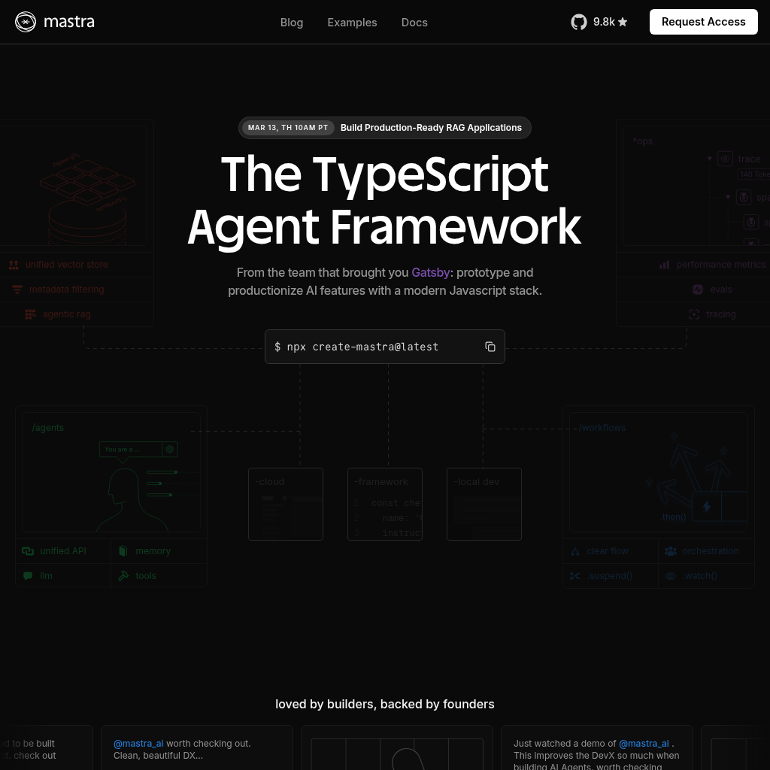Click the metadata filtering icon
770x770 pixels.
pos(17,290)
